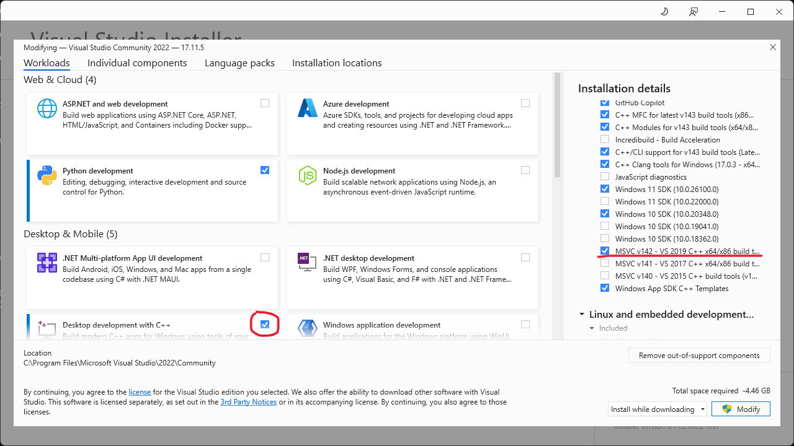Check Windows 10 SDK (10.0.19041.0)
This screenshot has width=794, height=446.
[605, 226]
